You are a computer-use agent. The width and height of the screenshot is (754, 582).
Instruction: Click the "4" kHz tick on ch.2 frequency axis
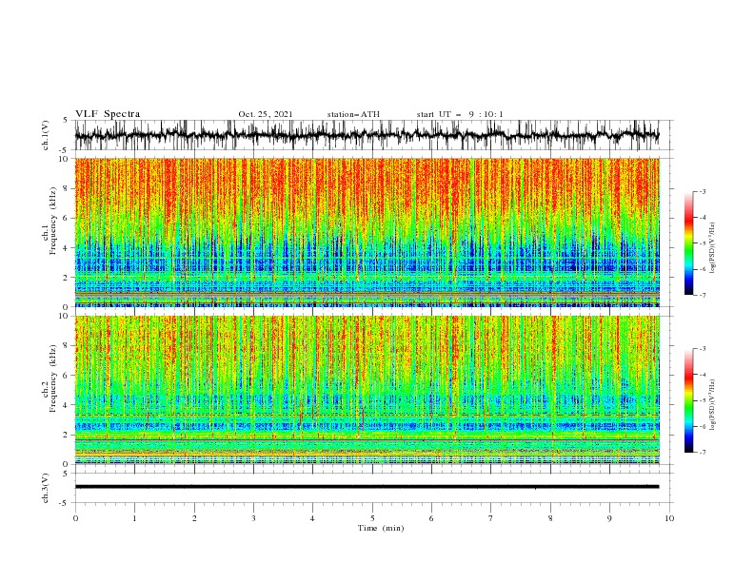[x=66, y=405]
